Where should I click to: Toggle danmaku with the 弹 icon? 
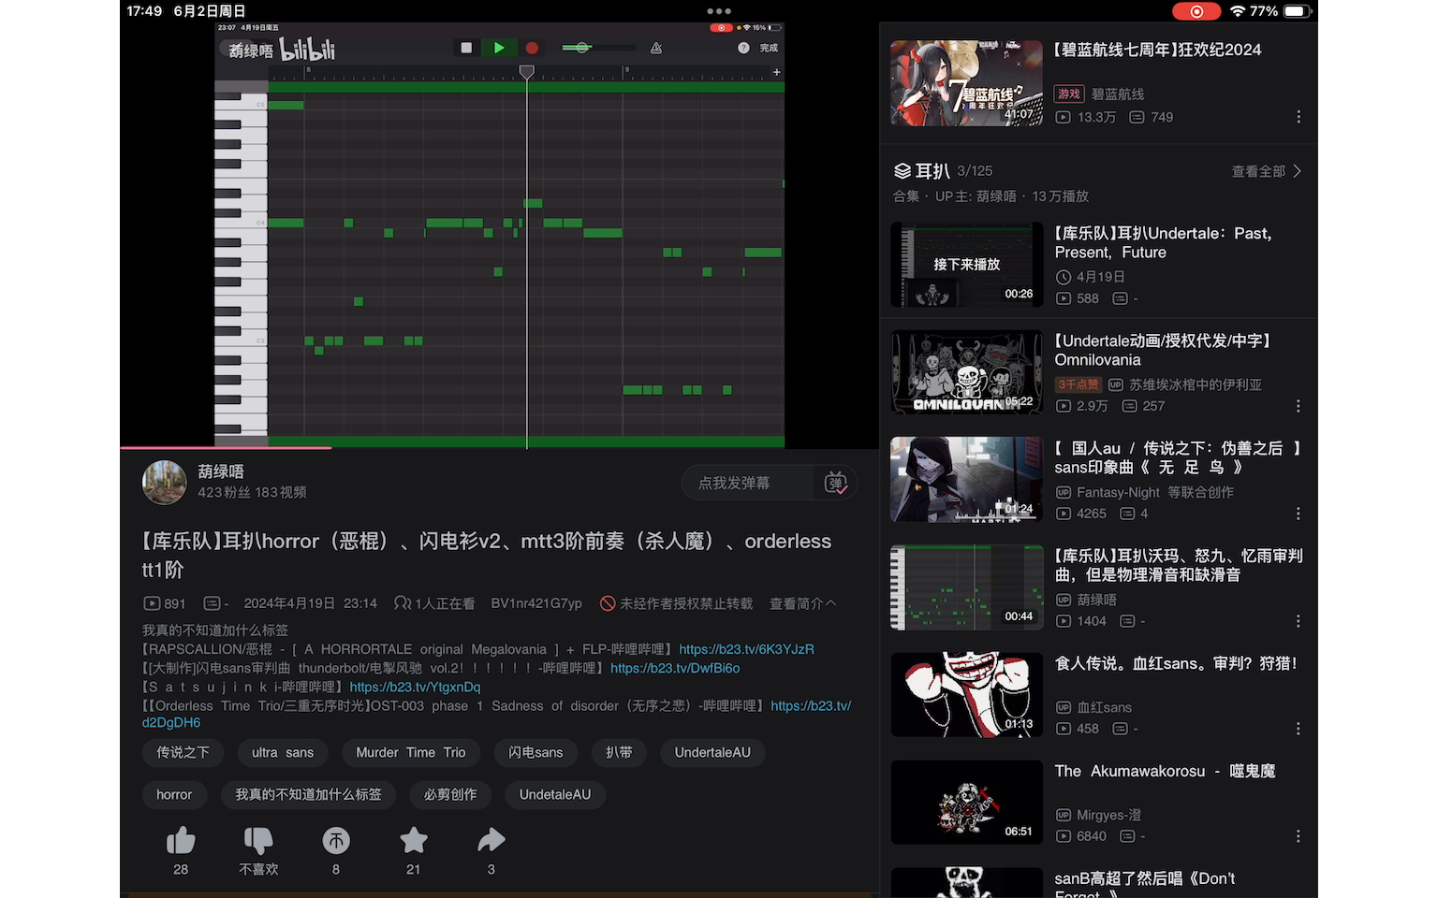point(835,483)
